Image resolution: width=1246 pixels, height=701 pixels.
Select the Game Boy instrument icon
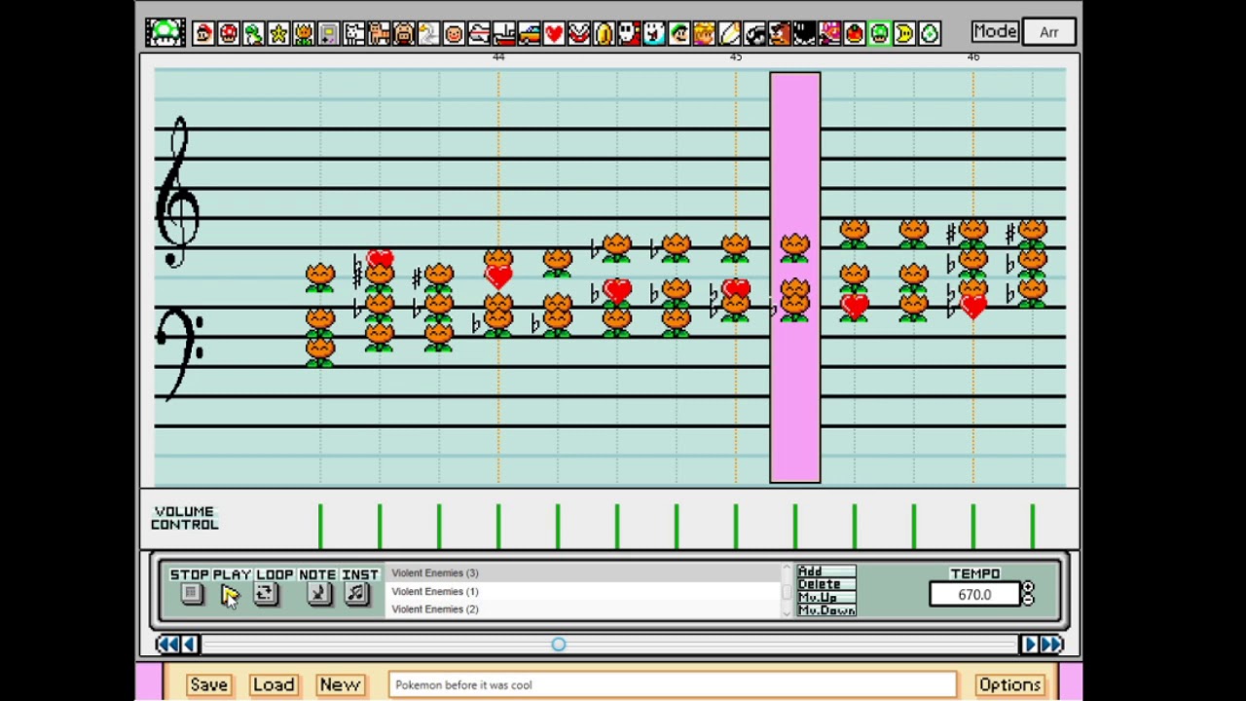click(x=328, y=33)
